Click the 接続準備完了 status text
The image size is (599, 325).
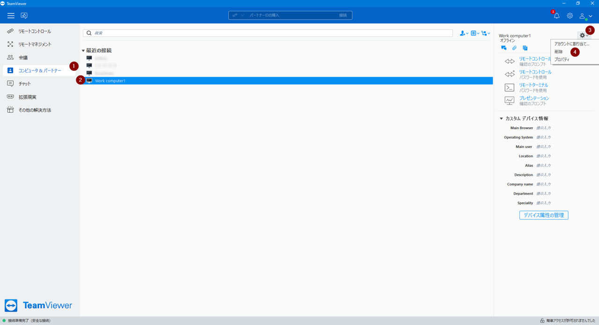[29, 321]
